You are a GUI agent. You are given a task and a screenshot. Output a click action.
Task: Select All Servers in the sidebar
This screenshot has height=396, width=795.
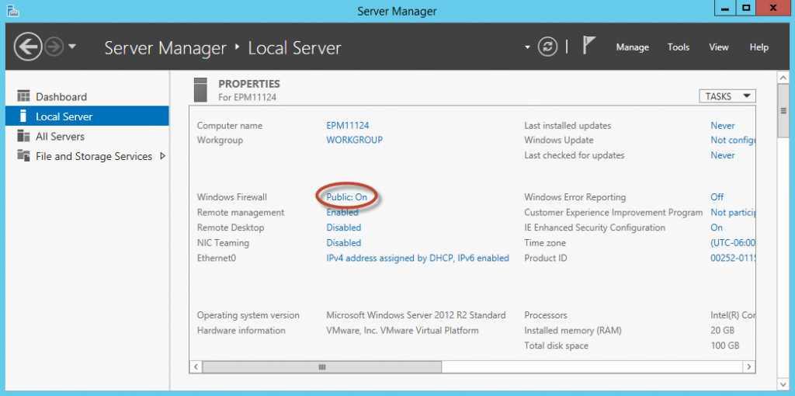[x=87, y=137]
